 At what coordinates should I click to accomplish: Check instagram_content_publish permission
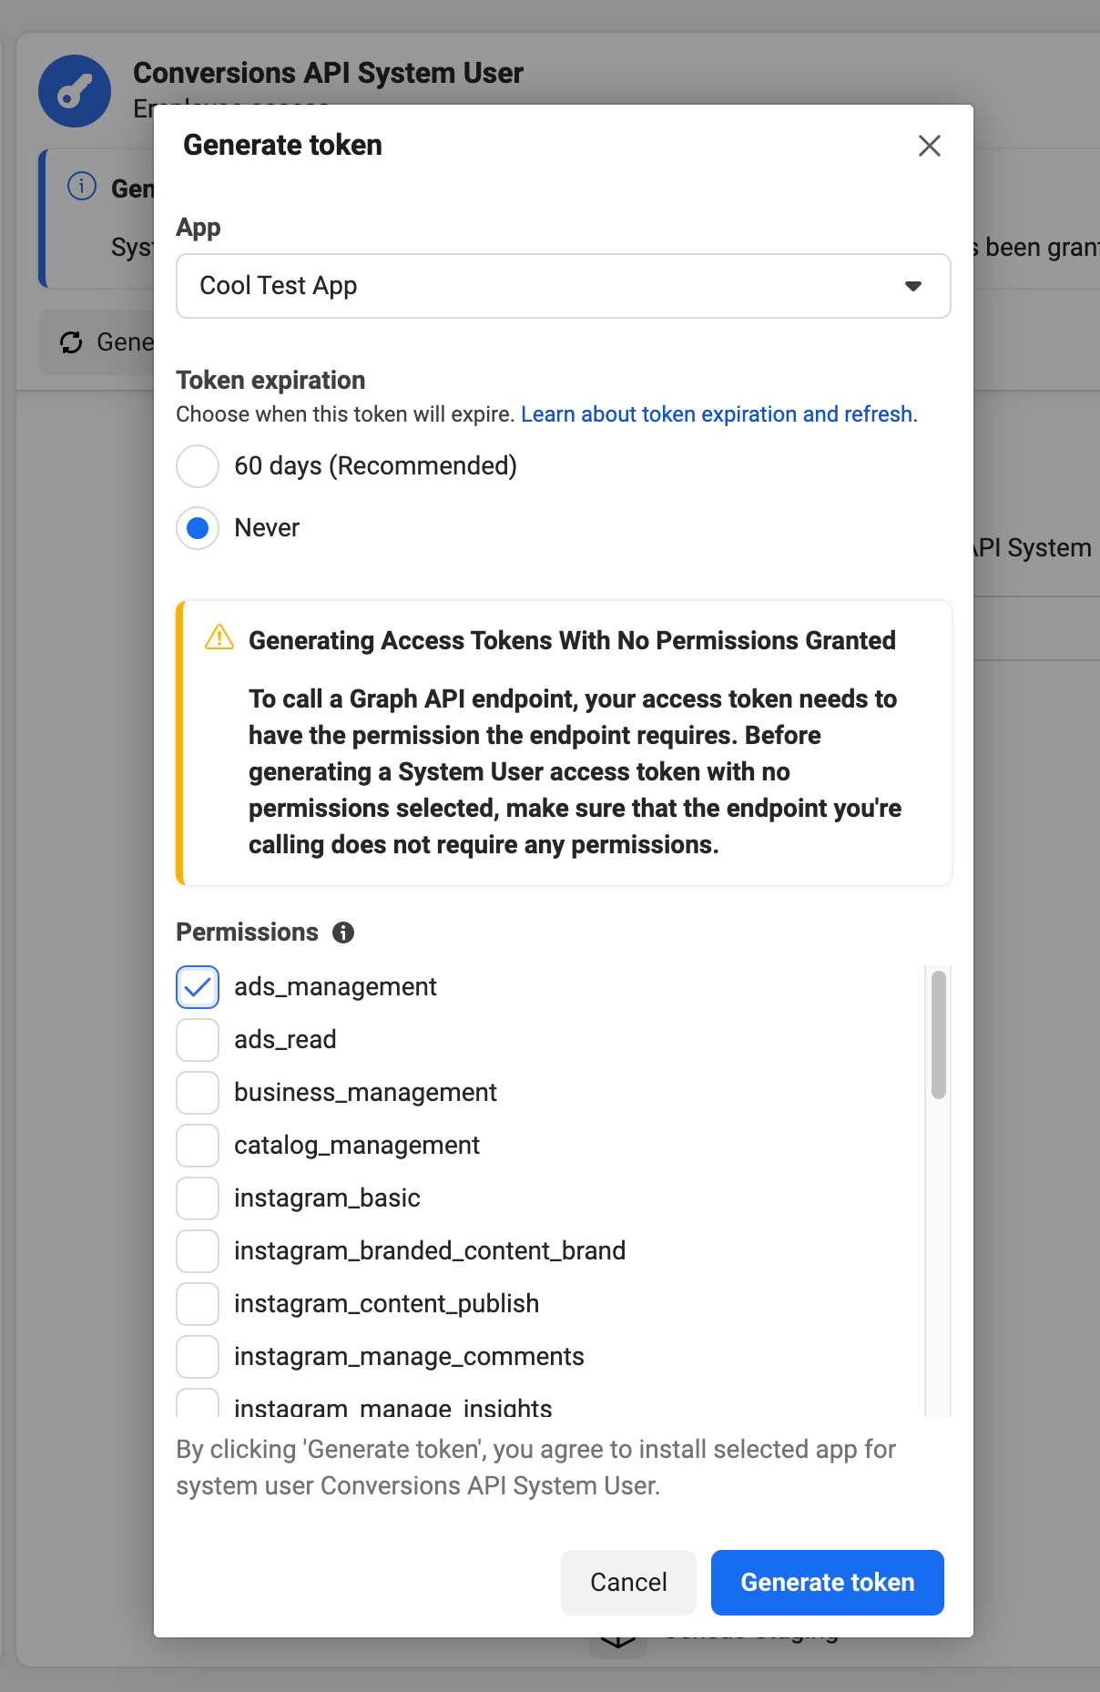198,1304
